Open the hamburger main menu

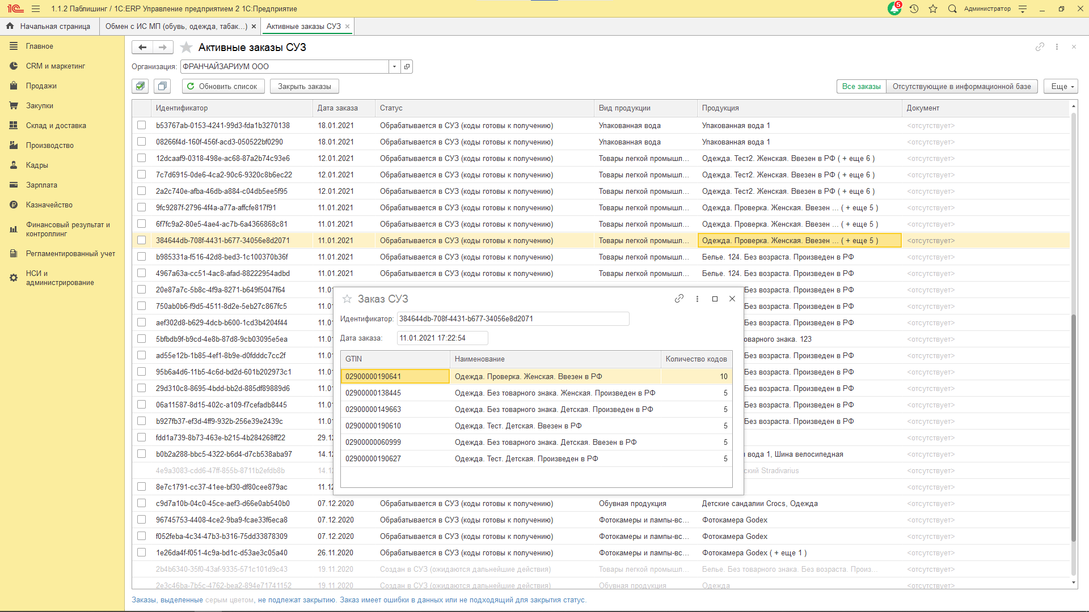[36, 8]
